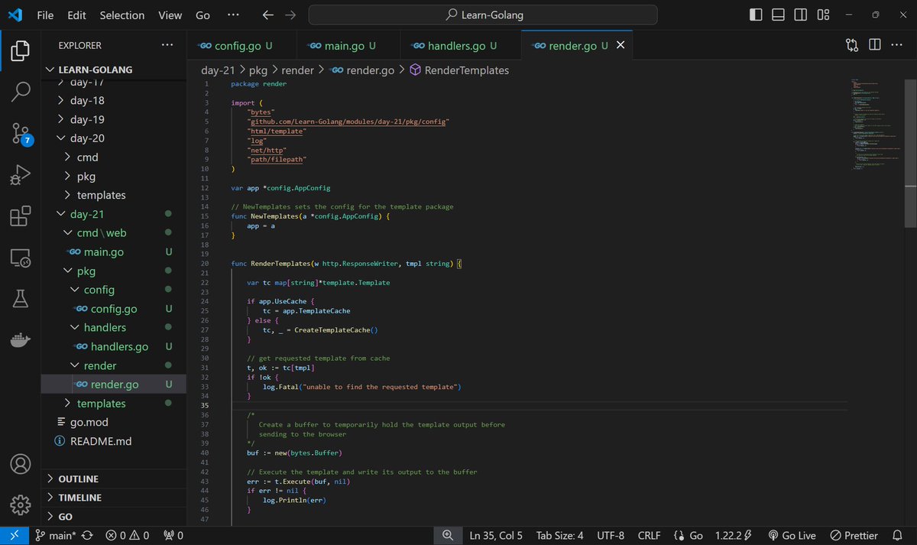Open the Remote Explorer view
The height and width of the screenshot is (545, 917).
coord(21,258)
